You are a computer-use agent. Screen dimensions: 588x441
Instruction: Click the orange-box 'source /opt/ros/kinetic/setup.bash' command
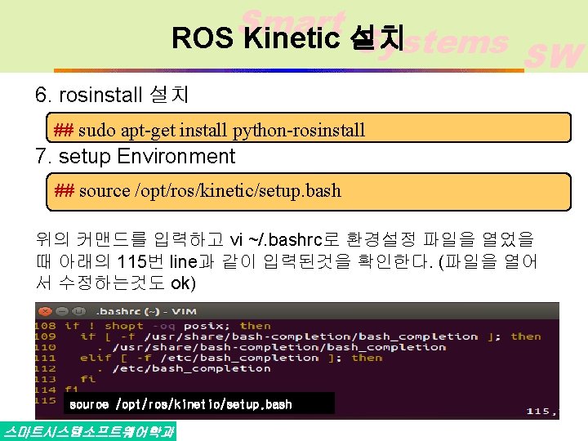click(x=210, y=190)
